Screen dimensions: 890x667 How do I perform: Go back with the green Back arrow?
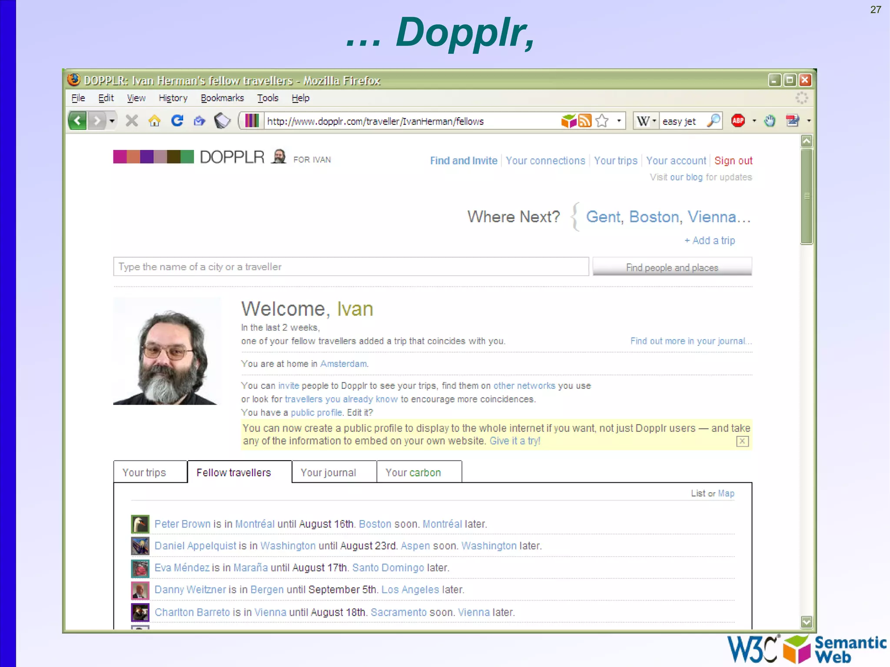click(78, 120)
